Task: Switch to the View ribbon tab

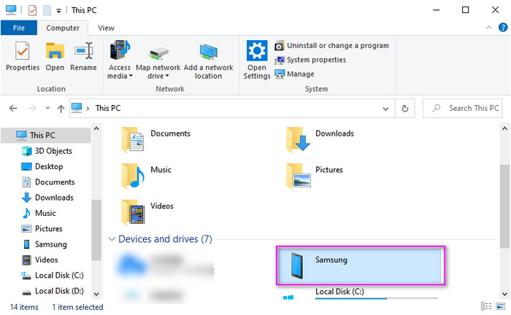Action: (107, 28)
